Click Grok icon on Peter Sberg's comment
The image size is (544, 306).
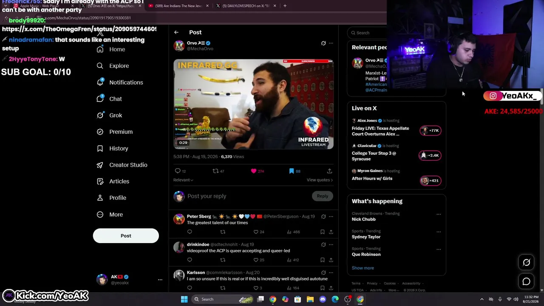[323, 217]
